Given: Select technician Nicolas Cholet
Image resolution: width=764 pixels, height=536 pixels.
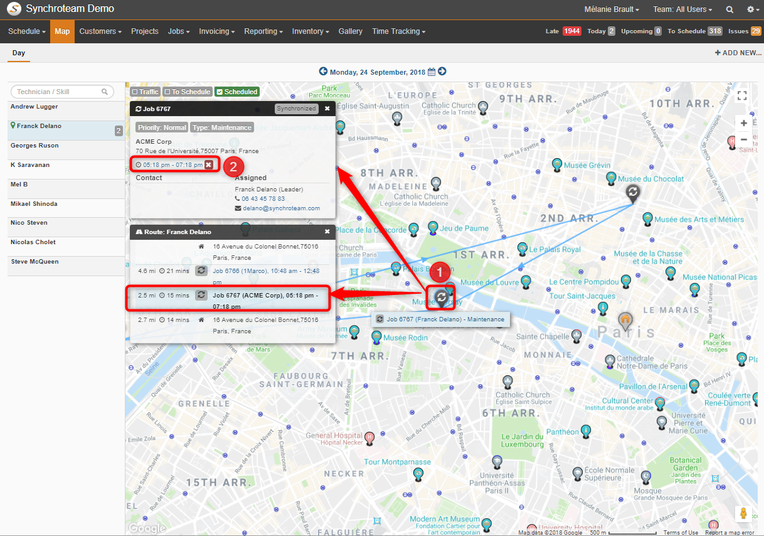Looking at the screenshot, I should point(66,247).
